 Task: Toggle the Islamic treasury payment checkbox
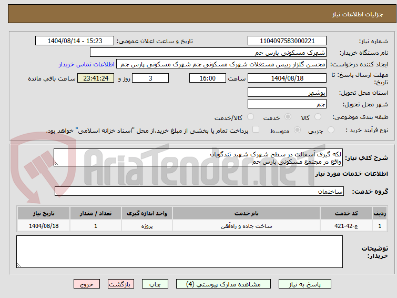pyautogui.click(x=256, y=130)
